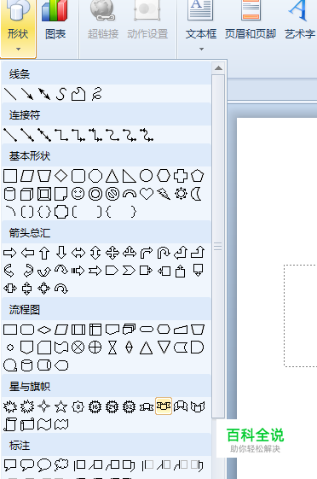Pick the 32-point star shape
This screenshot has width=317, height=479.
pyautogui.click(x=130, y=406)
